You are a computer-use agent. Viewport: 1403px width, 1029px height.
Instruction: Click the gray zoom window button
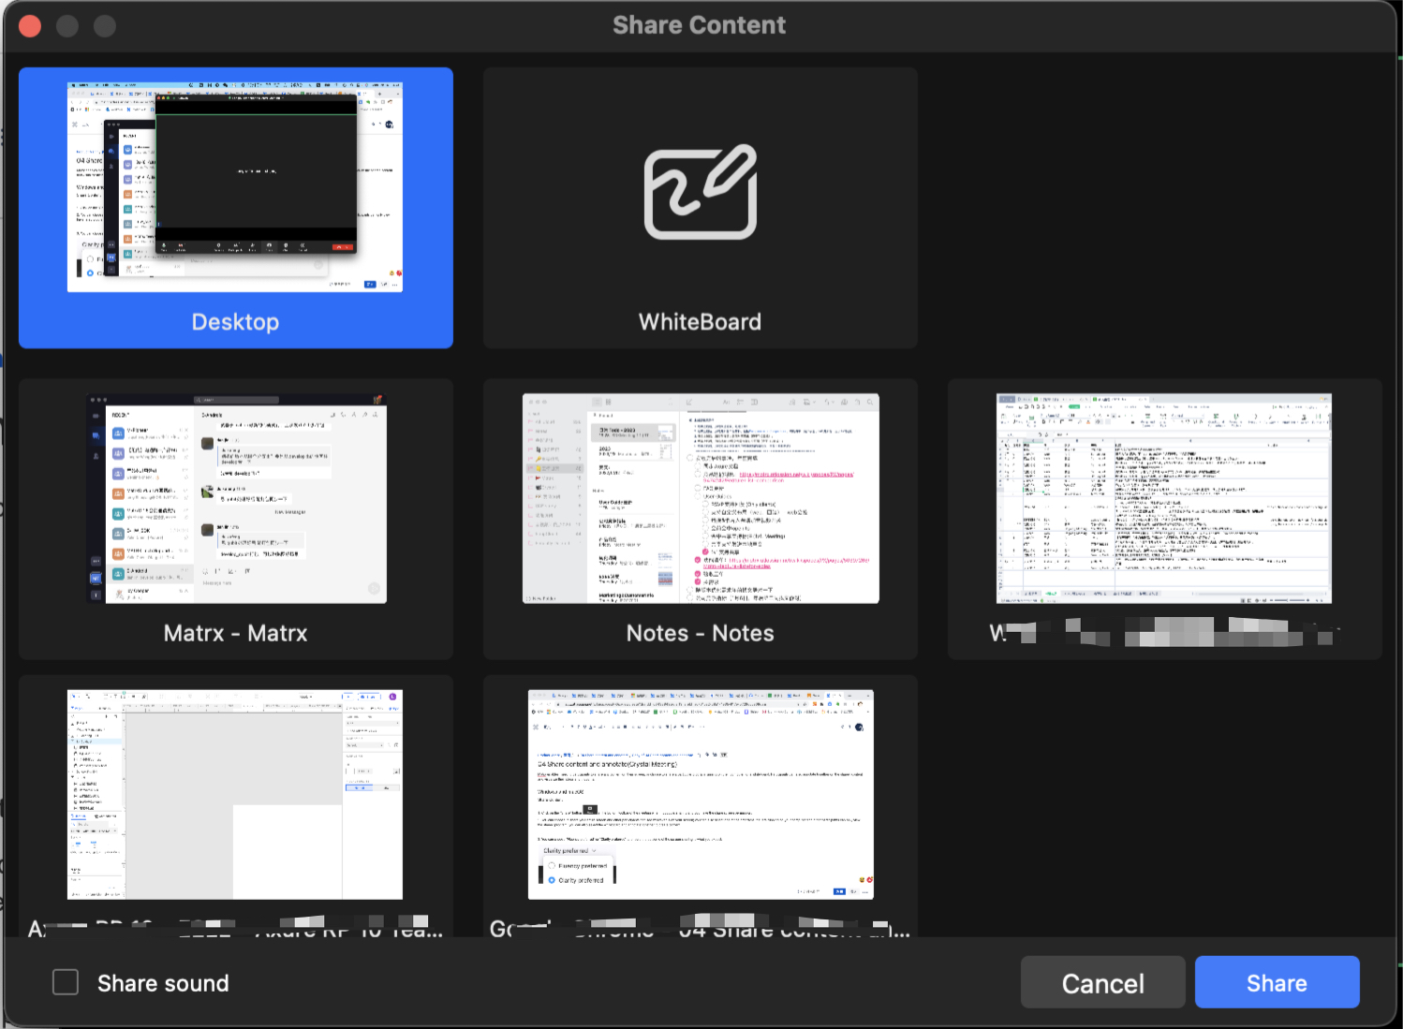click(x=105, y=25)
